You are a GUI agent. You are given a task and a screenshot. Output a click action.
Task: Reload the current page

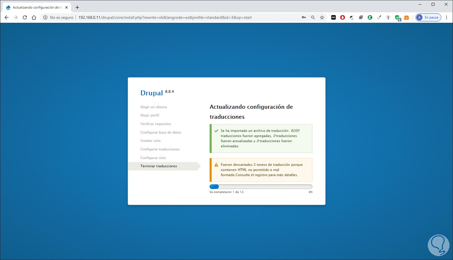[x=25, y=17]
